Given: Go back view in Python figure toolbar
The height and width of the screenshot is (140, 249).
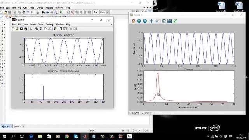Looking at the screenshot, I should [139, 21].
